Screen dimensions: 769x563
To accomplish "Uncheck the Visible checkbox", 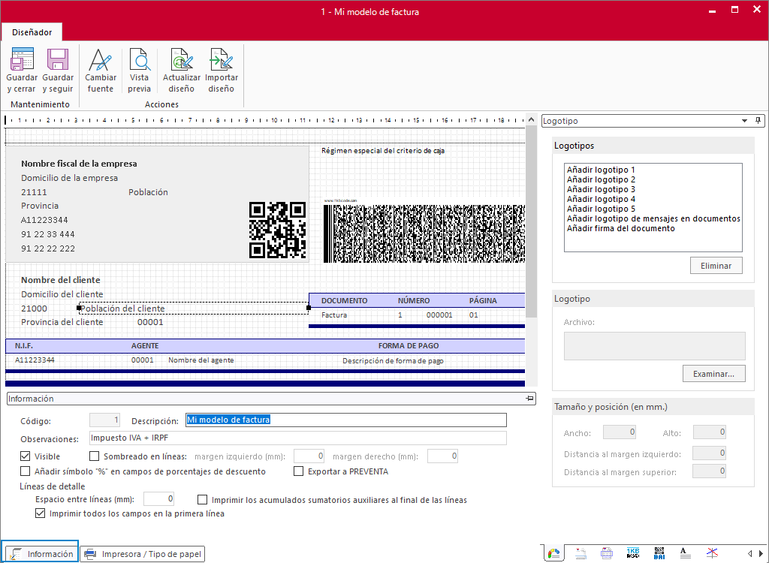I will [x=26, y=456].
